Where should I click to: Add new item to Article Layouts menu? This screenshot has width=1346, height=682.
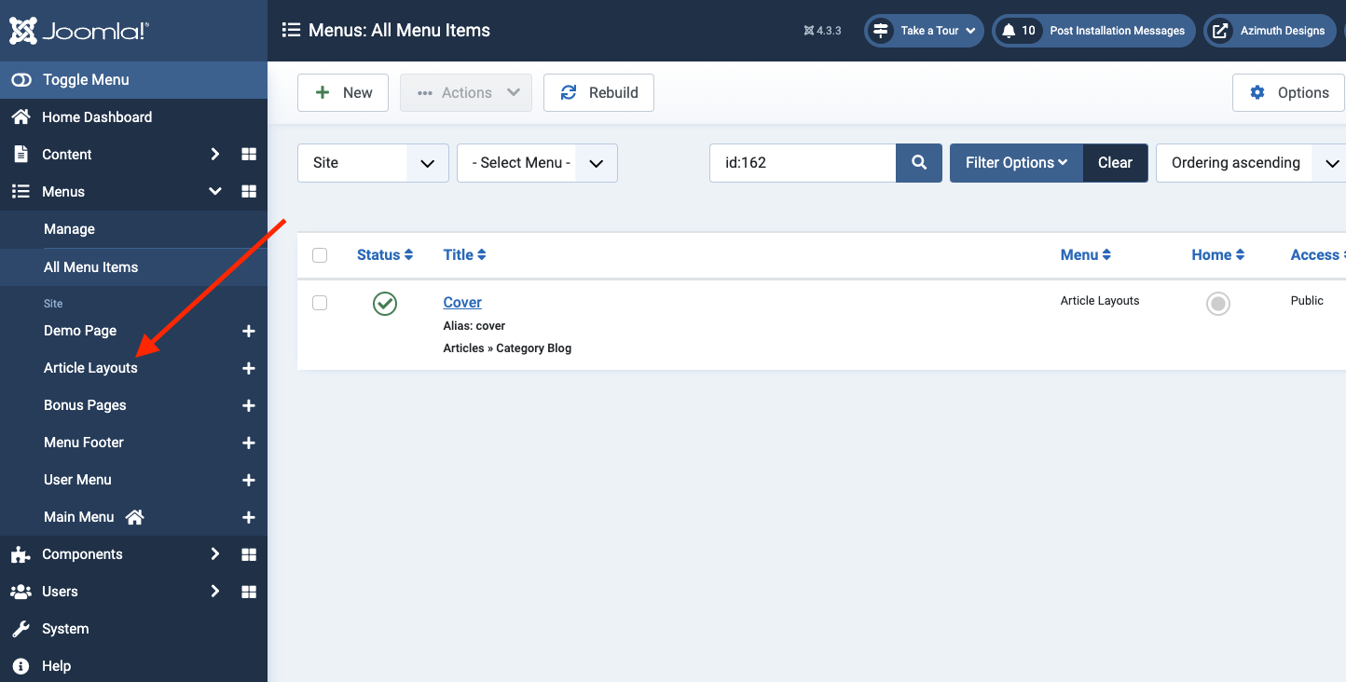[x=249, y=368]
